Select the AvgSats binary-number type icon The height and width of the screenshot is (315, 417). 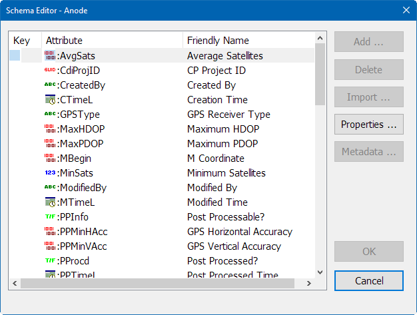click(50, 55)
